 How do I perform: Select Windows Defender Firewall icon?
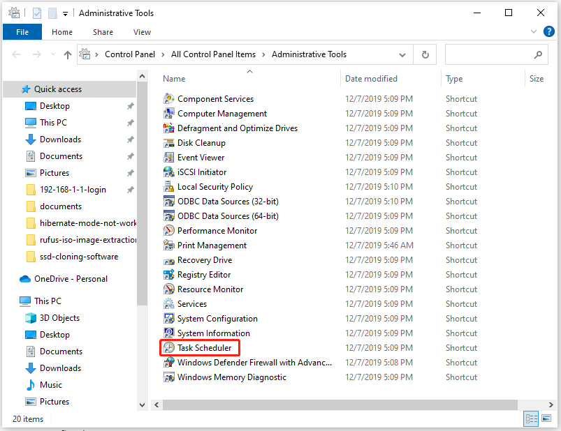[168, 363]
